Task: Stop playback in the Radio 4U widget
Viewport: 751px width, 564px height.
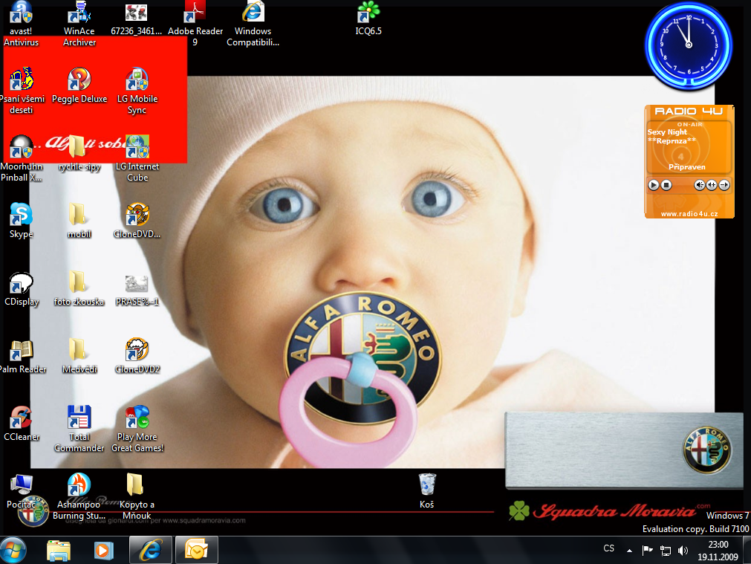Action: pos(666,185)
